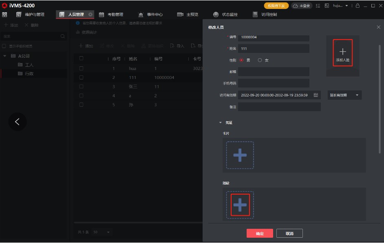Tick the checkbox for row 孙
The height and width of the screenshot is (243, 384).
pyautogui.click(x=81, y=105)
